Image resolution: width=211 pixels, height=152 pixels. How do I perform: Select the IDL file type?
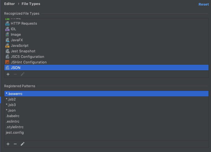[106, 29]
